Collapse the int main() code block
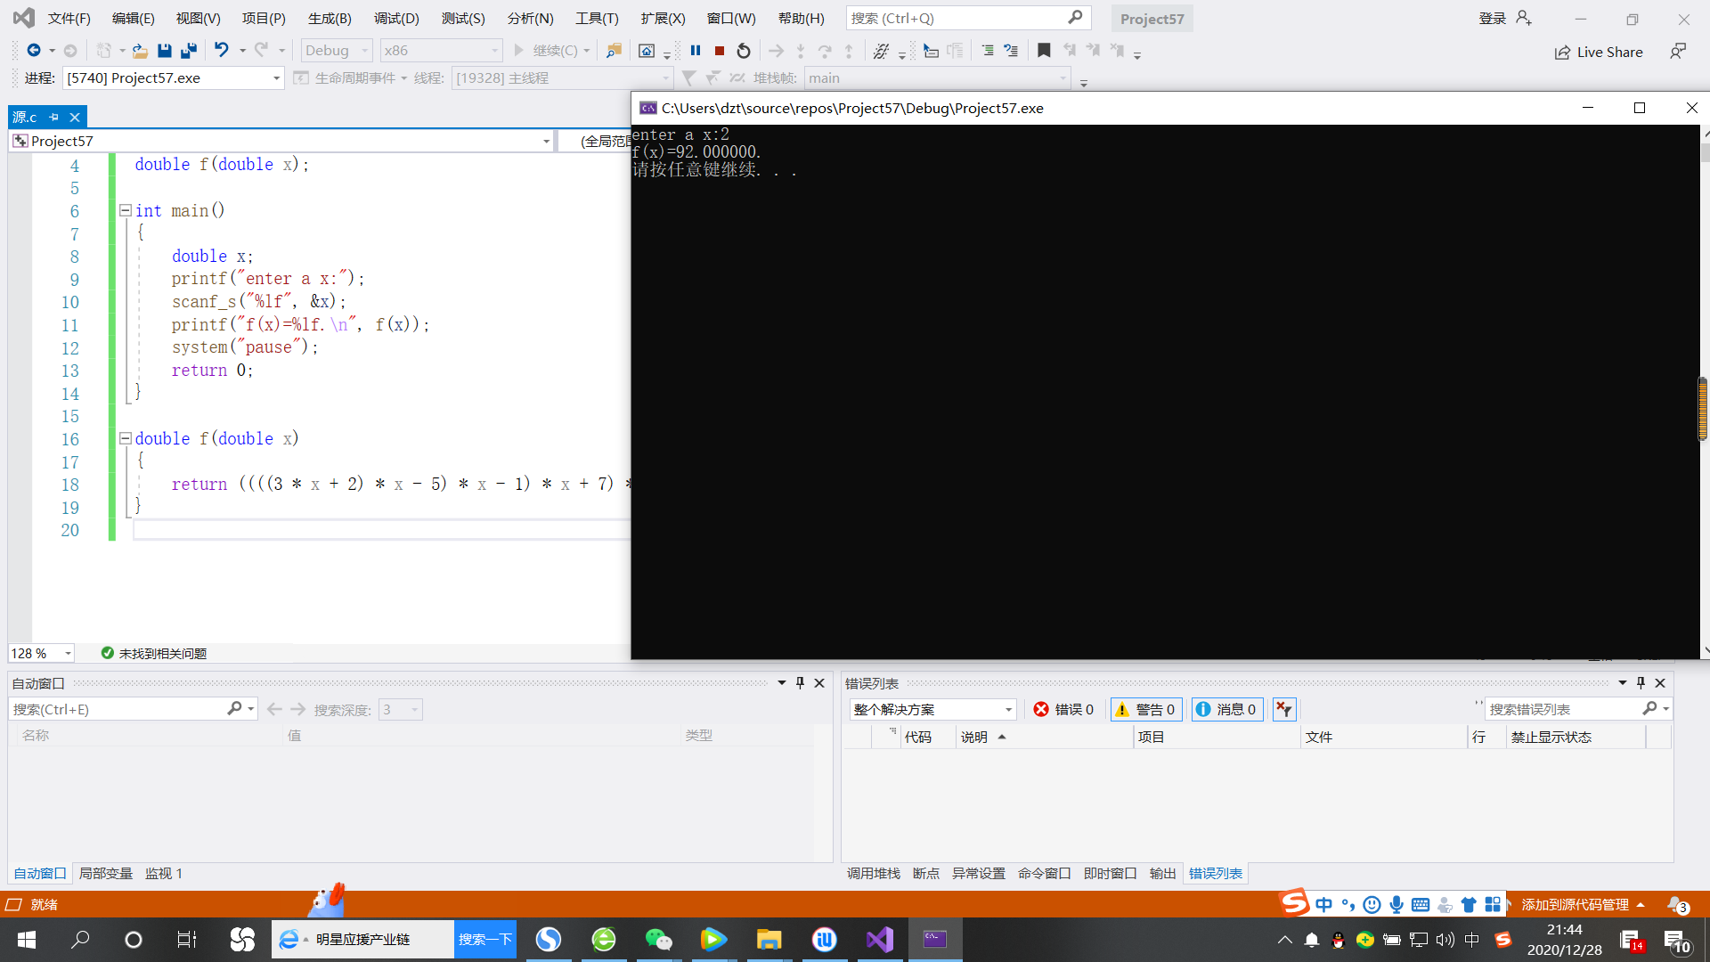The height and width of the screenshot is (962, 1710). pos(126,211)
